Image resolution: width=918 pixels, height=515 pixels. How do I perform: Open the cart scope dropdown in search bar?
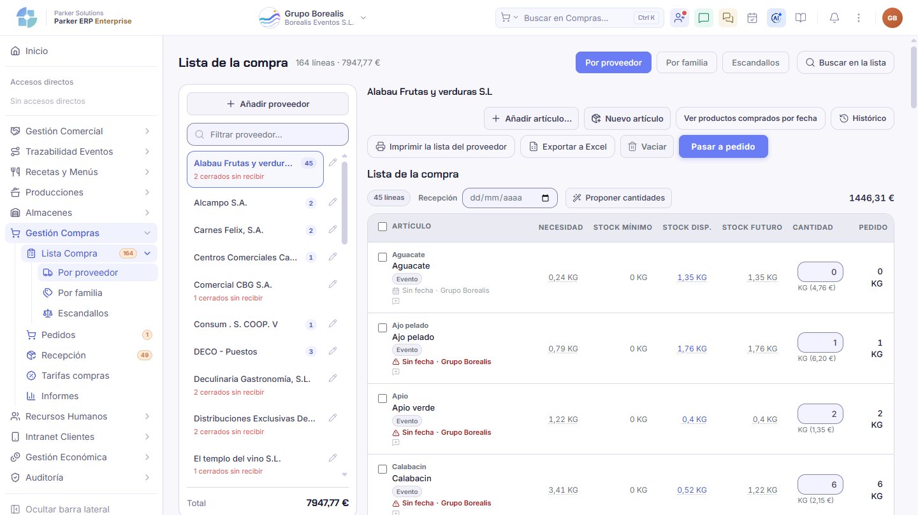[x=510, y=18]
